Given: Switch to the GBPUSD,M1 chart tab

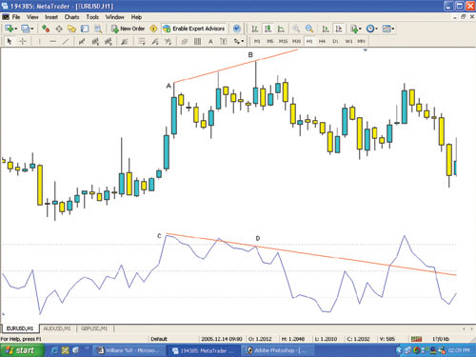Looking at the screenshot, I should coord(94,328).
